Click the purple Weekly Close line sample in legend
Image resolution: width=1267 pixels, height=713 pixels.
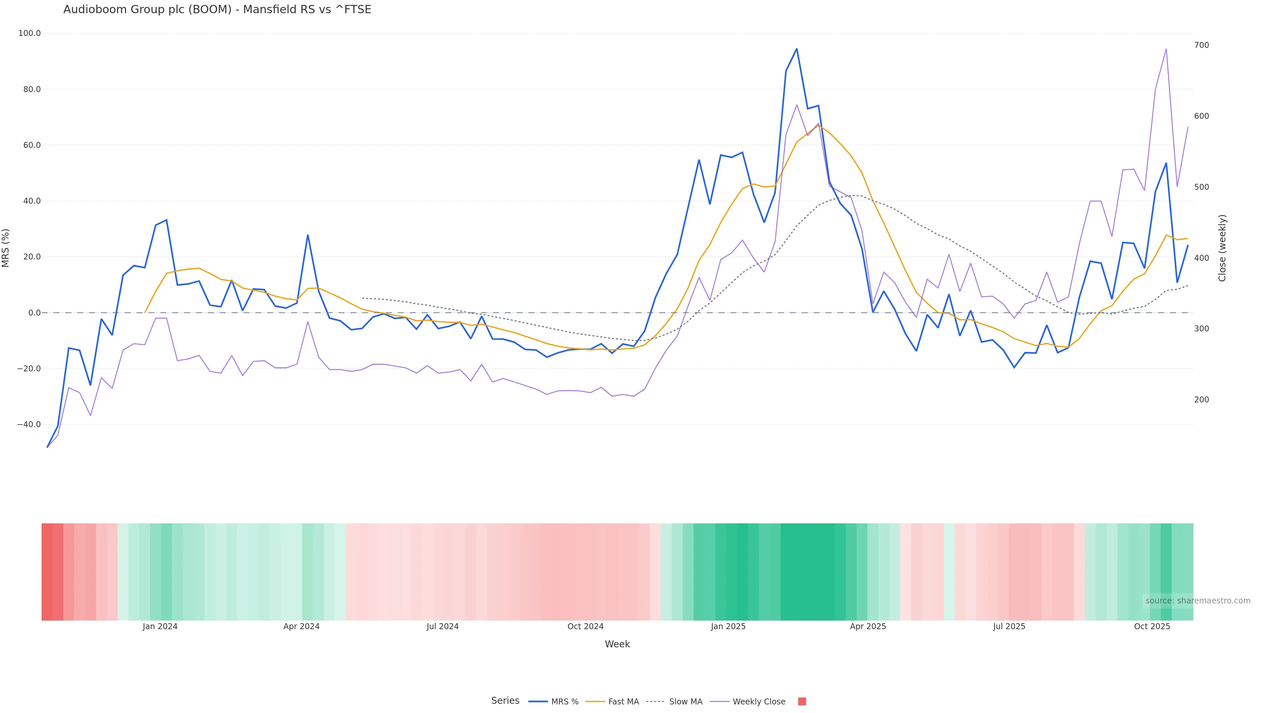[720, 702]
